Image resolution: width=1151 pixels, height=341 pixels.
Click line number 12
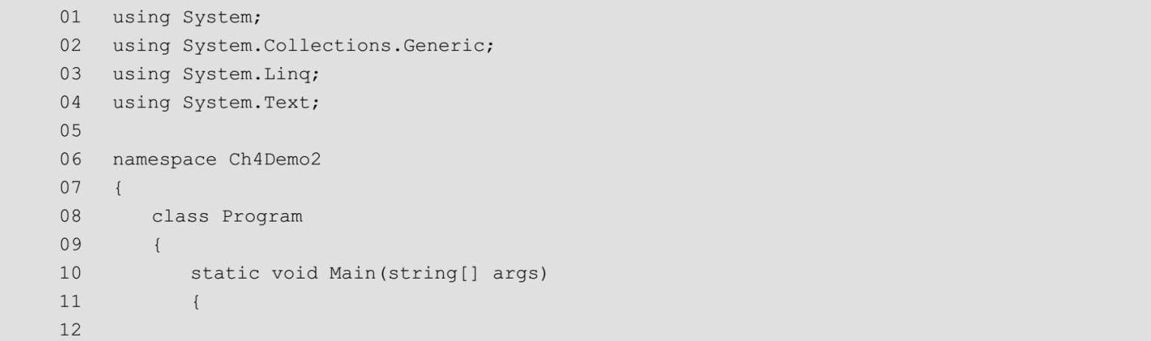point(70,331)
